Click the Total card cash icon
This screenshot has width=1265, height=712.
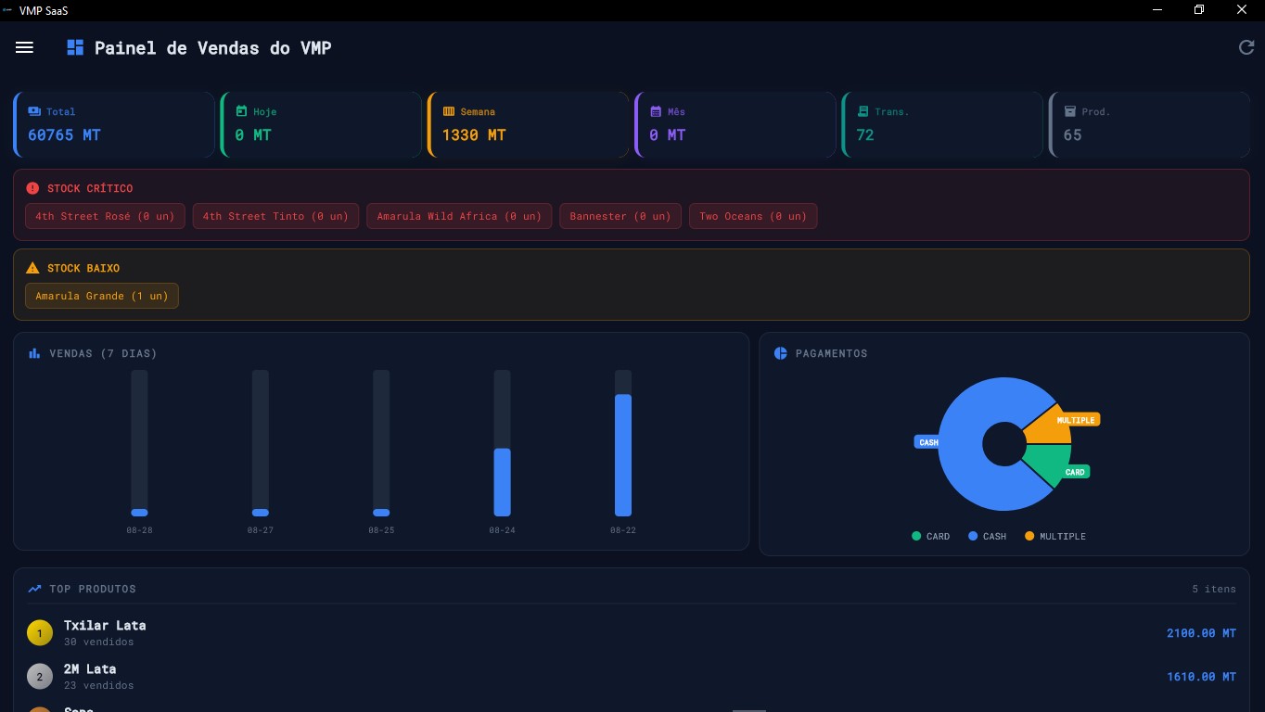[x=34, y=111]
